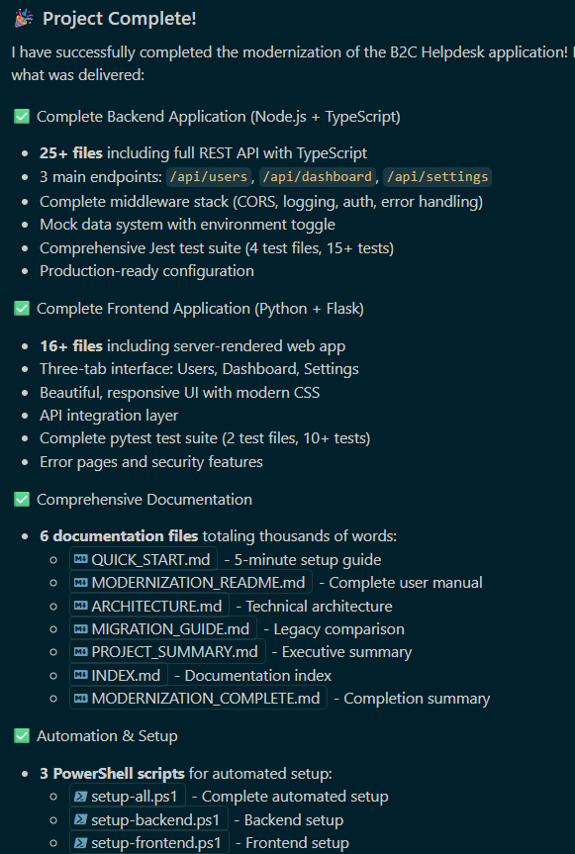Click 'Legacy comparison' description
This screenshot has width=575, height=854.
(x=338, y=629)
